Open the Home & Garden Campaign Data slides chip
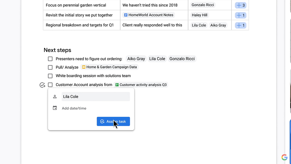 click(109, 67)
